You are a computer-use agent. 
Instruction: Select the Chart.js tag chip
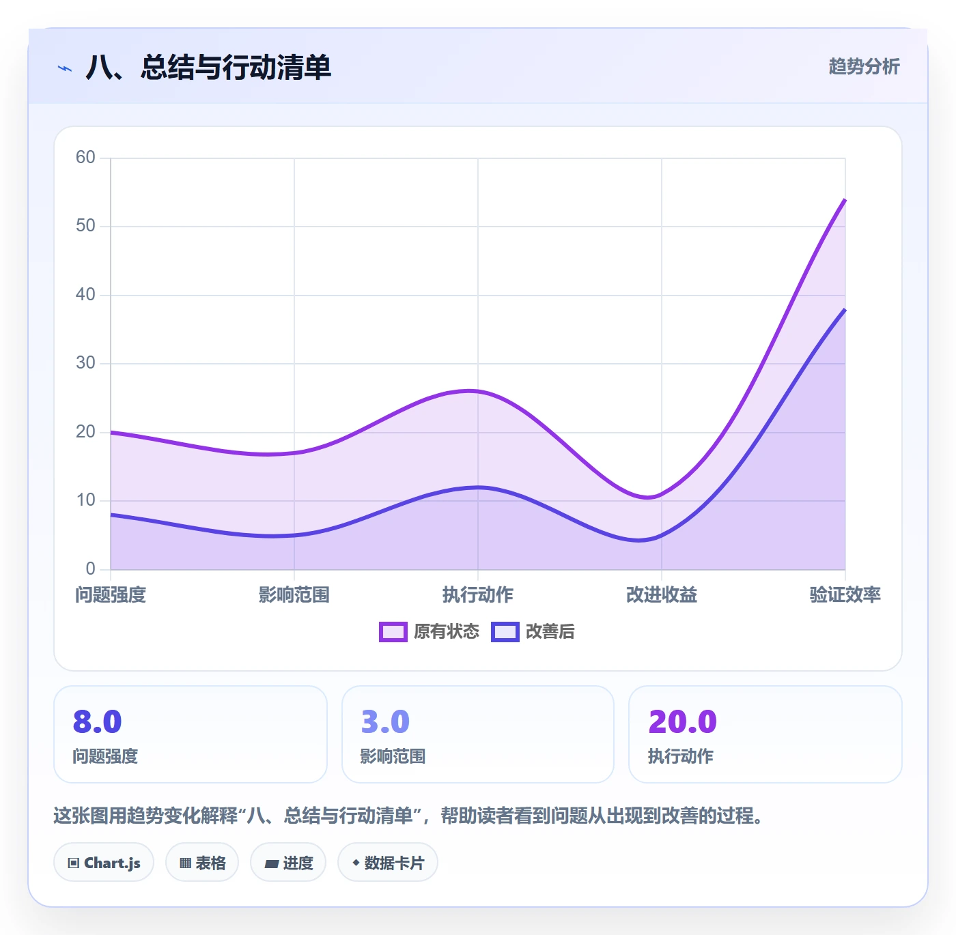click(x=104, y=863)
